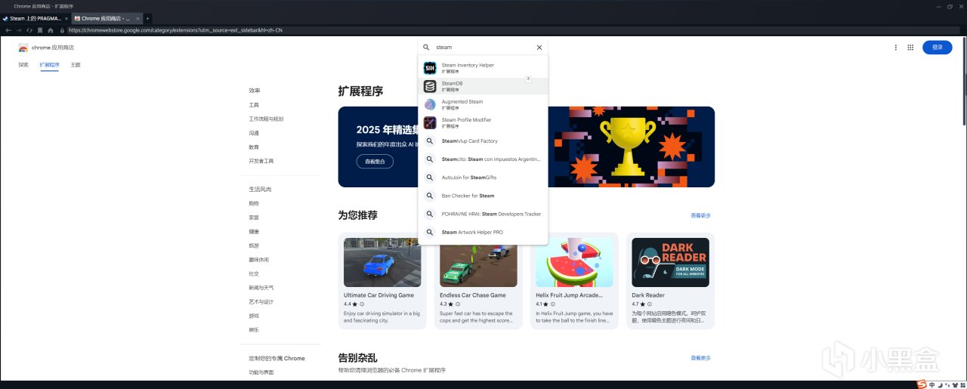Select the 扩展程序 store tab
The height and width of the screenshot is (389, 967).
(50, 65)
